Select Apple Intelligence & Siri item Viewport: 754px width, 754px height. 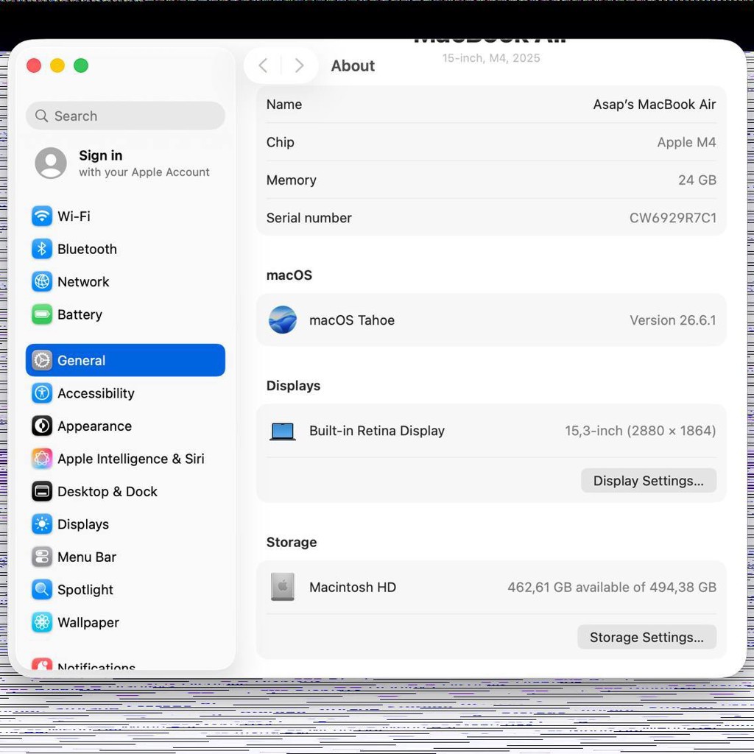point(125,458)
